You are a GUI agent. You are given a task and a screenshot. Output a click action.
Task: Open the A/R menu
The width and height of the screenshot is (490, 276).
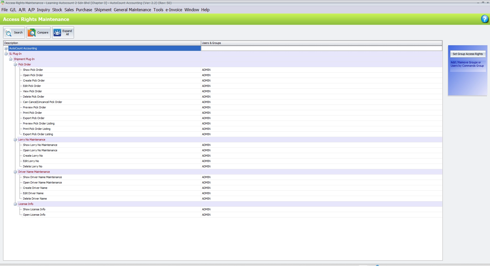(22, 10)
